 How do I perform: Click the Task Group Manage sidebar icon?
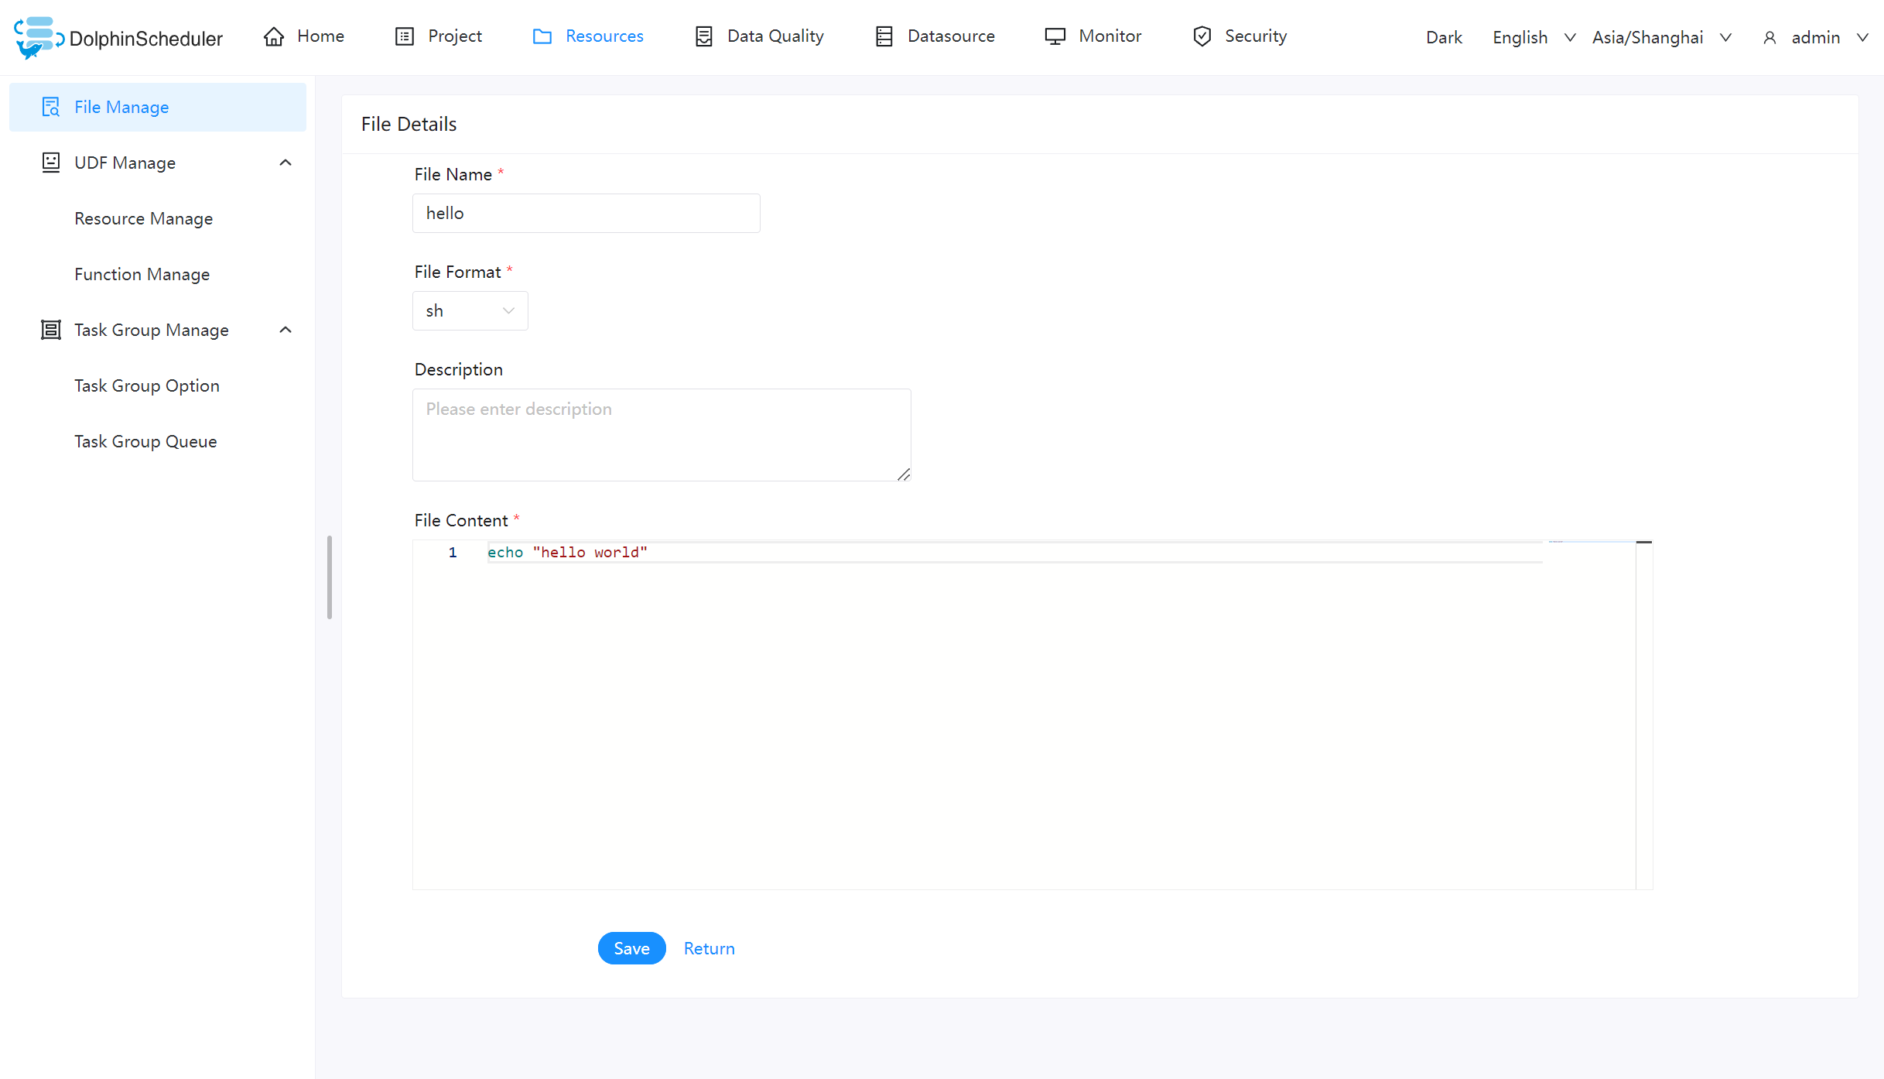[50, 330]
